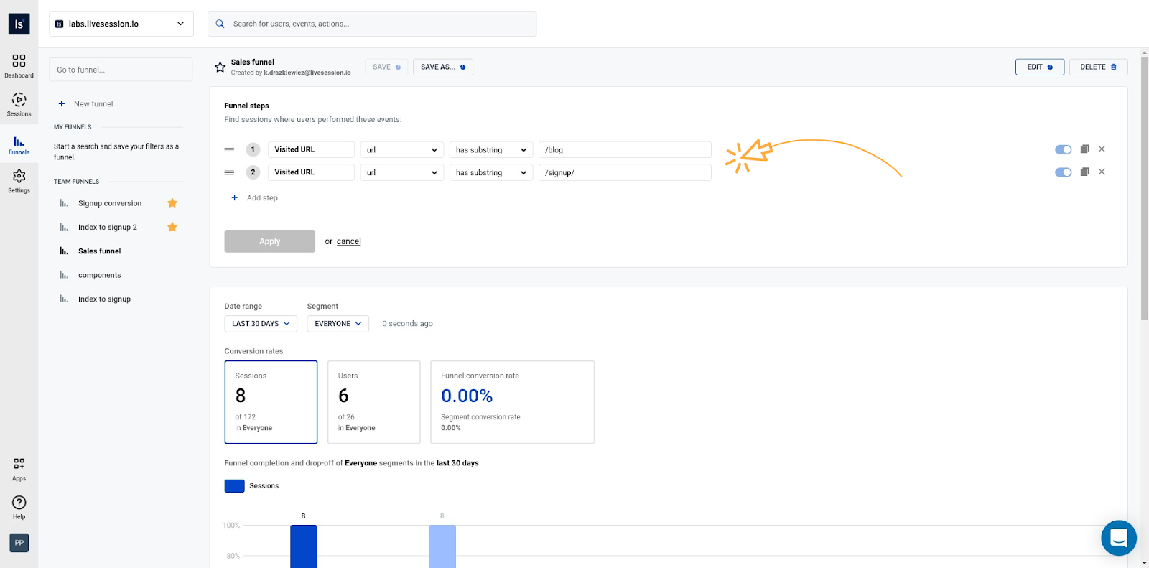Click the search magnifier icon
Viewport: 1149px width, 568px height.
220,24
